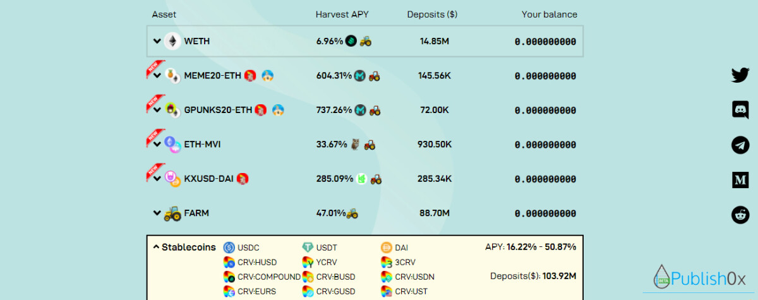Expand the MEME20-ETH vault row
This screenshot has height=300, width=758.
click(157, 76)
